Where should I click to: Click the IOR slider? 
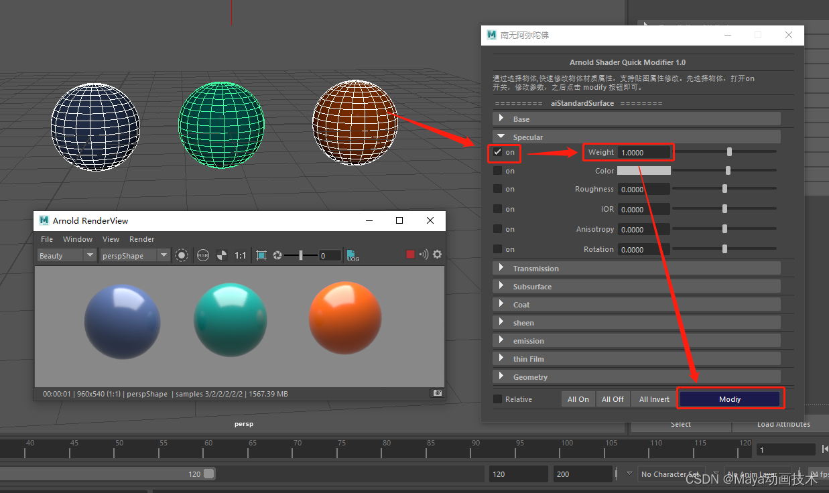click(x=726, y=209)
